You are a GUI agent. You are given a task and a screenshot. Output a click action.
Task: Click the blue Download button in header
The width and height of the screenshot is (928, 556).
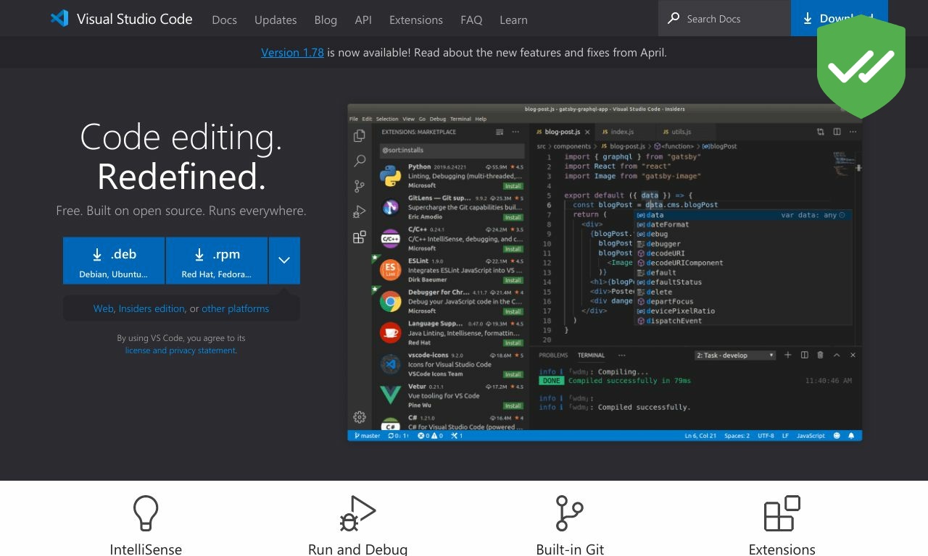839,18
